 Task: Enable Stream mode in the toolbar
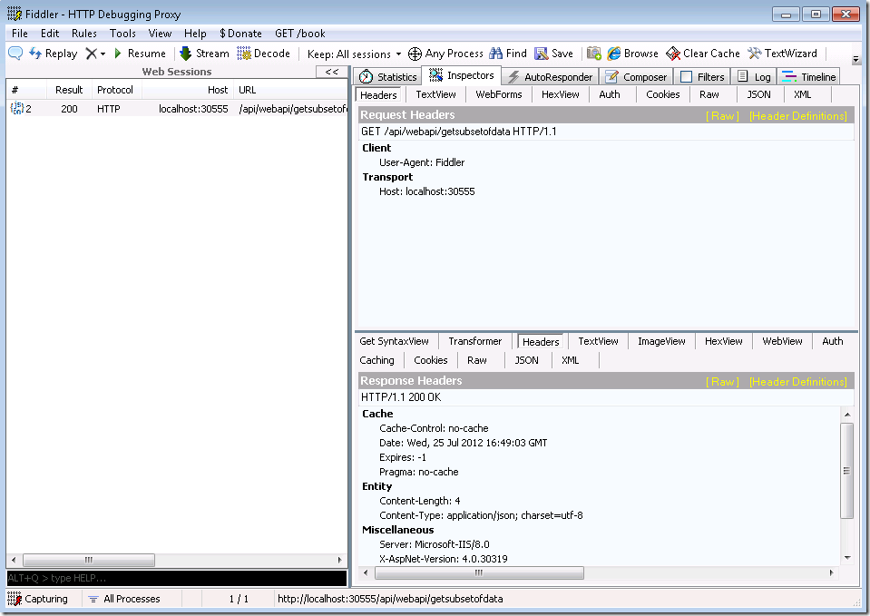(x=204, y=54)
